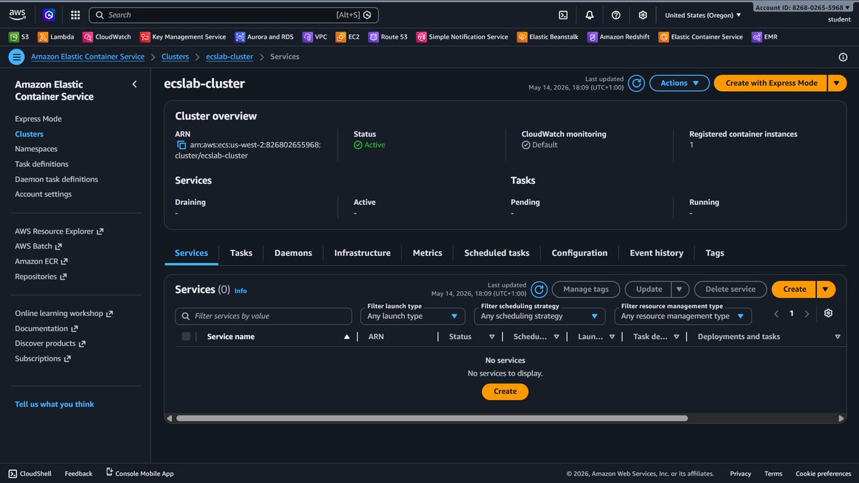Expand the Update button arrow

[679, 290]
